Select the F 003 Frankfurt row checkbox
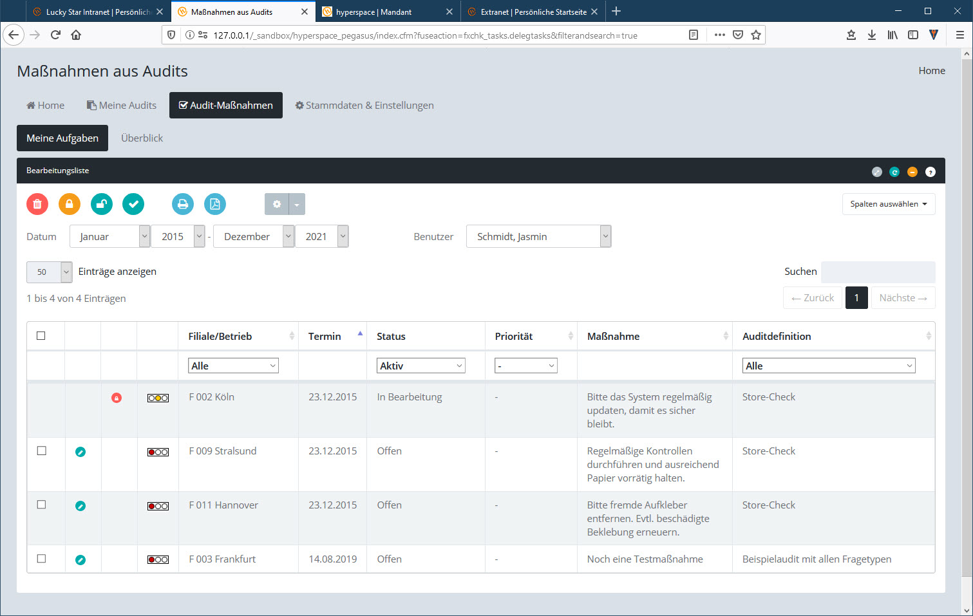 (42, 559)
